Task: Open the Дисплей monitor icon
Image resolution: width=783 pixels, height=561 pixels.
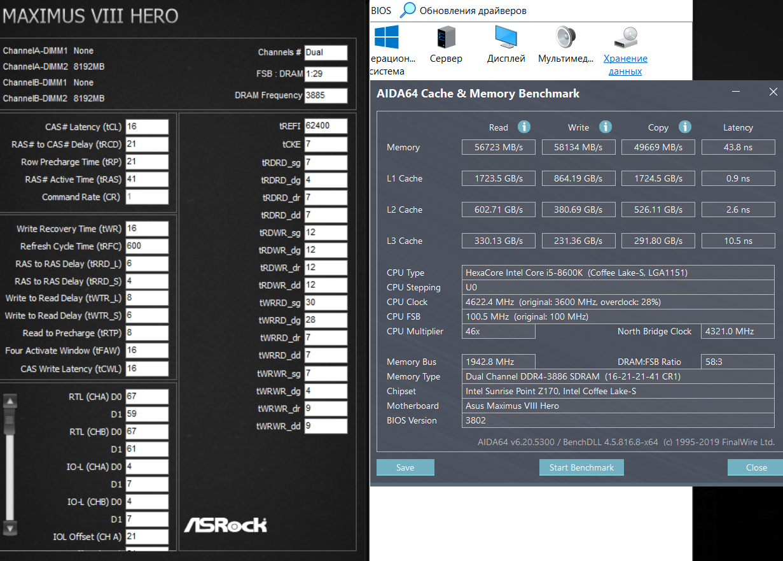Action: click(x=506, y=37)
